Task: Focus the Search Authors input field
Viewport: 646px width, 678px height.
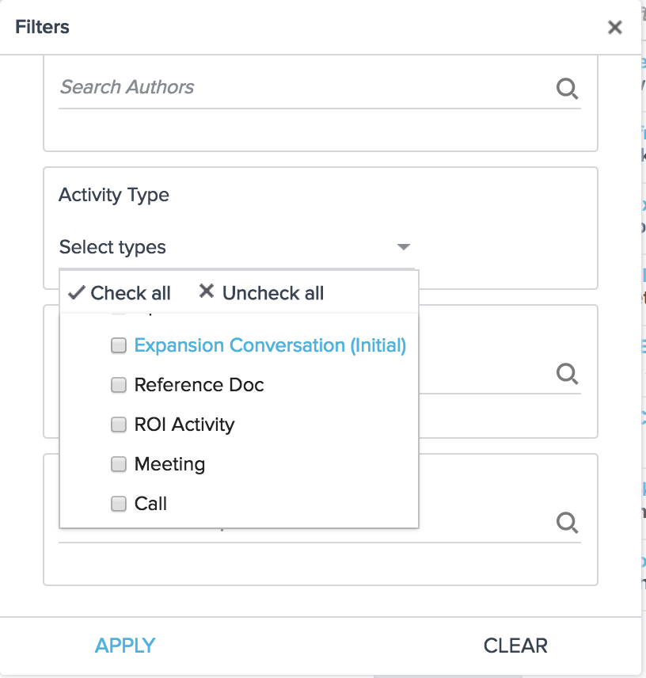Action: tap(301, 87)
